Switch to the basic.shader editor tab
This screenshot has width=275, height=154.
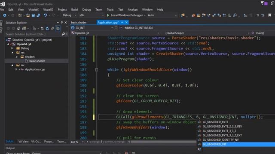[x=79, y=23]
